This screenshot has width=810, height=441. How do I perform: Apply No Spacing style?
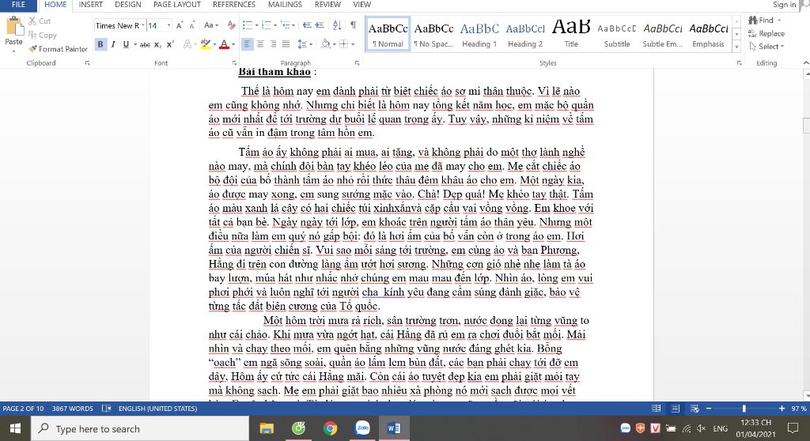[x=433, y=34]
